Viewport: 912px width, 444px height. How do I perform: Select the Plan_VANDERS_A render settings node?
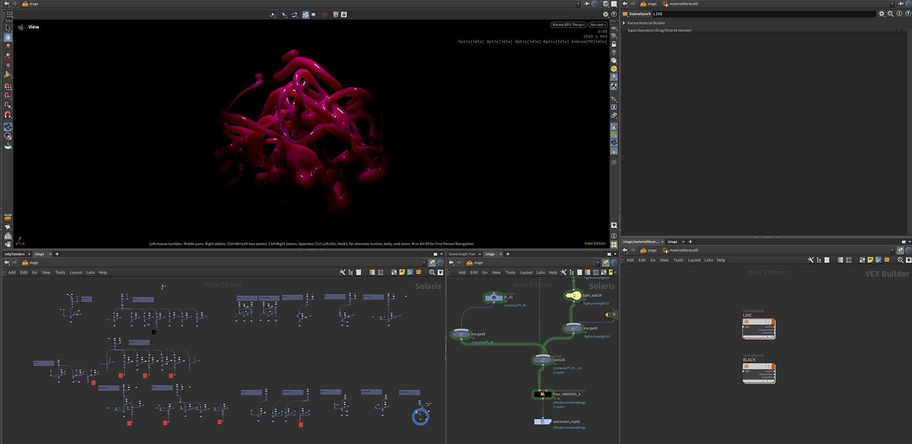click(x=542, y=394)
